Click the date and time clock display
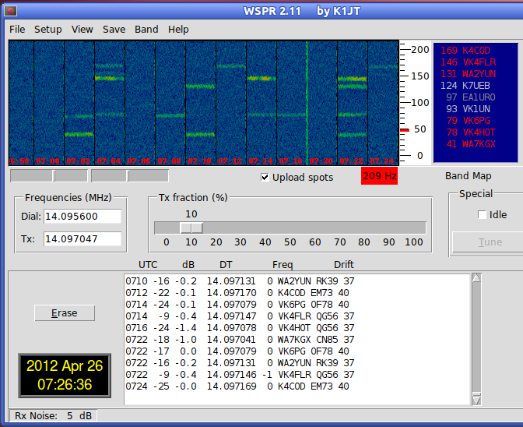The width and height of the screenshot is (523, 427). (65, 376)
